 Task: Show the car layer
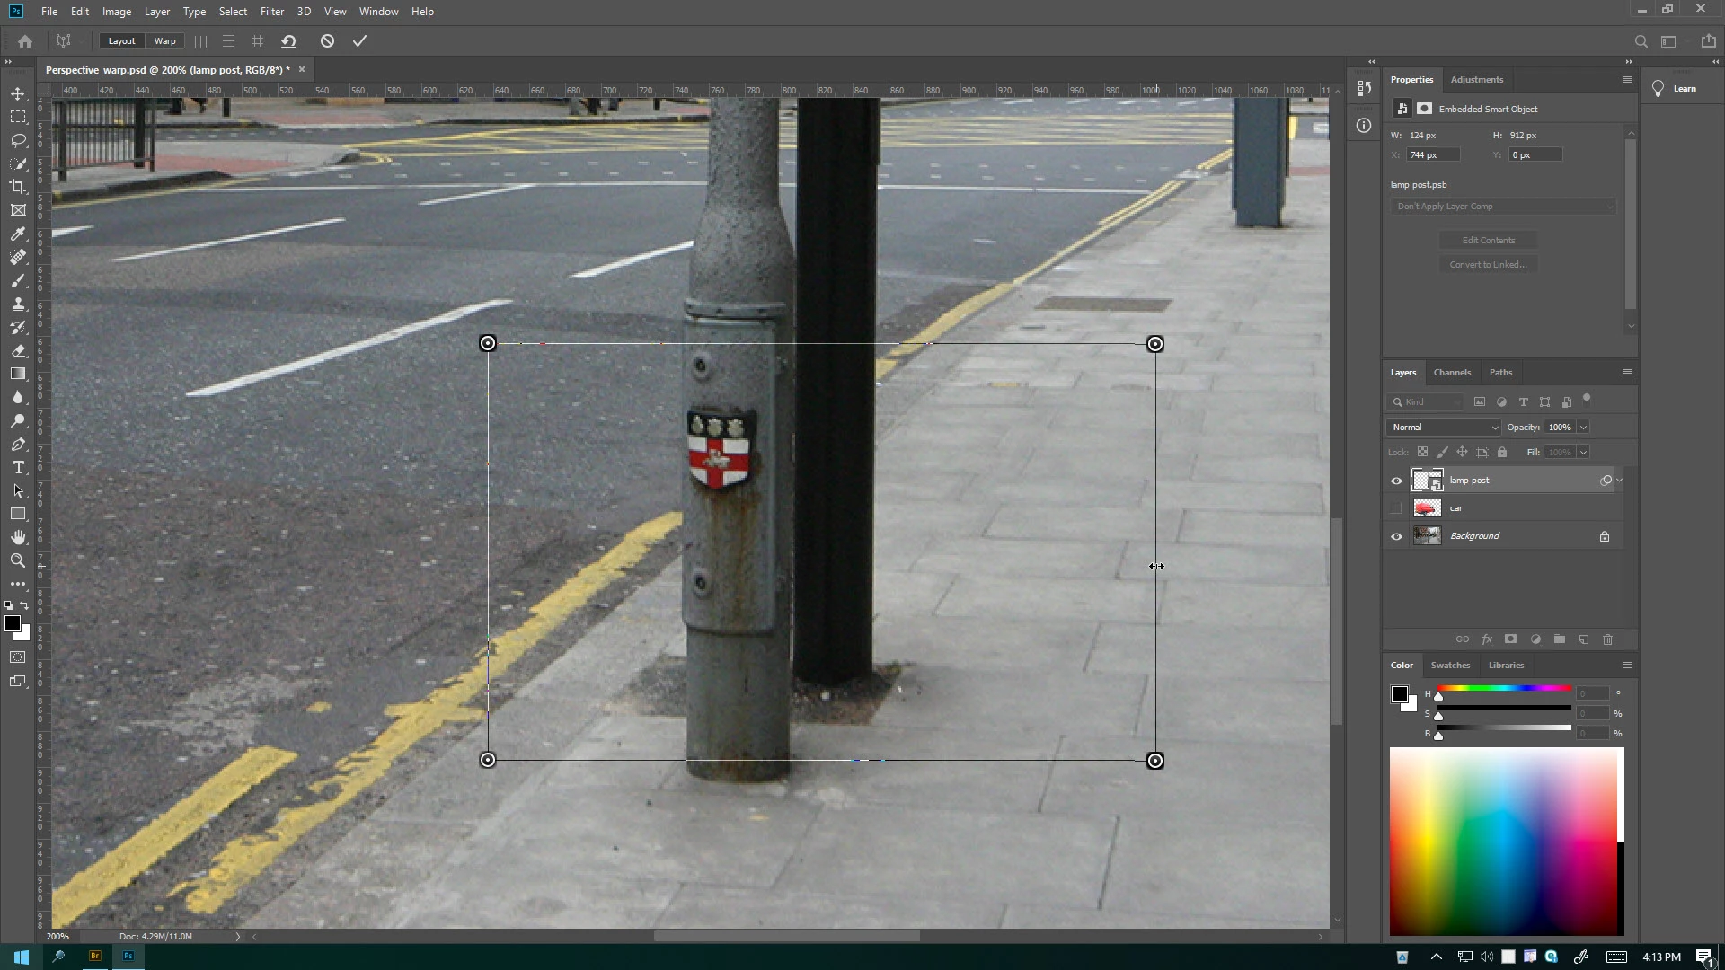(x=1396, y=508)
